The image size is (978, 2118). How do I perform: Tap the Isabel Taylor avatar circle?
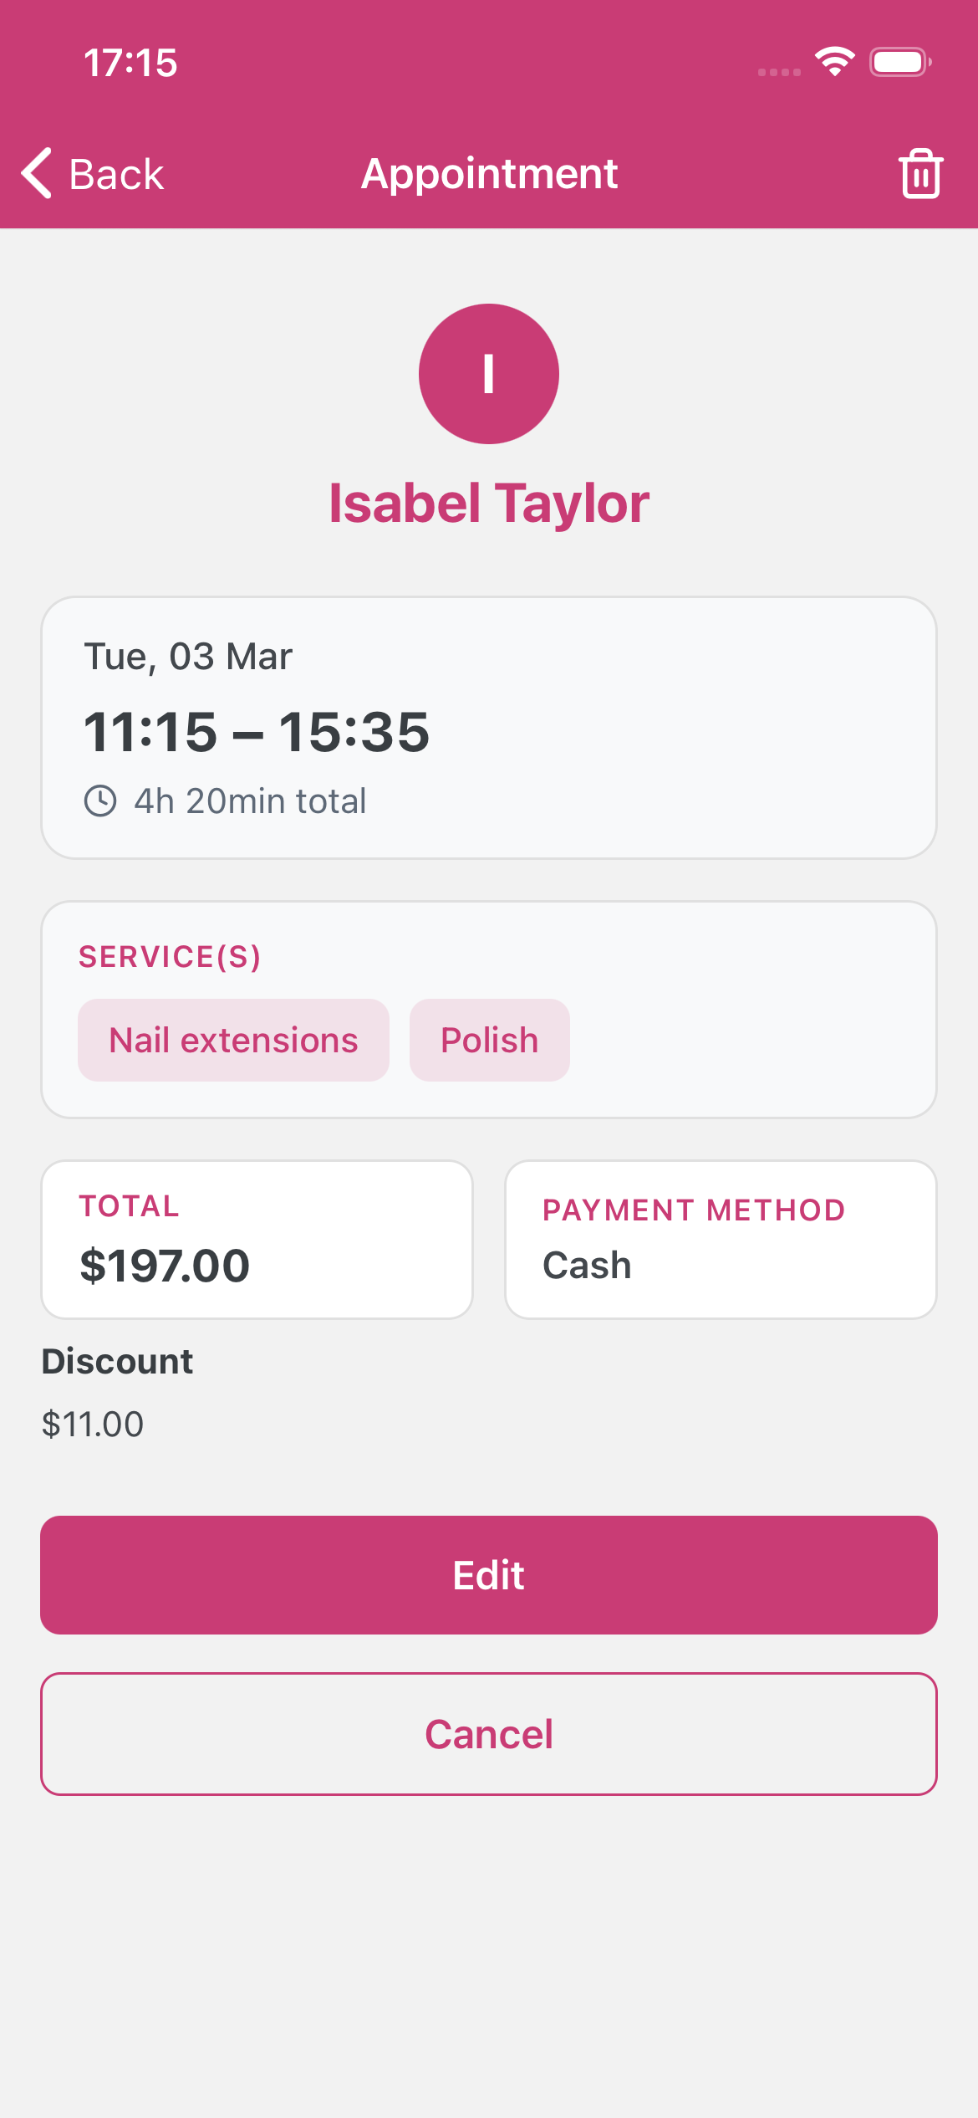point(489,374)
